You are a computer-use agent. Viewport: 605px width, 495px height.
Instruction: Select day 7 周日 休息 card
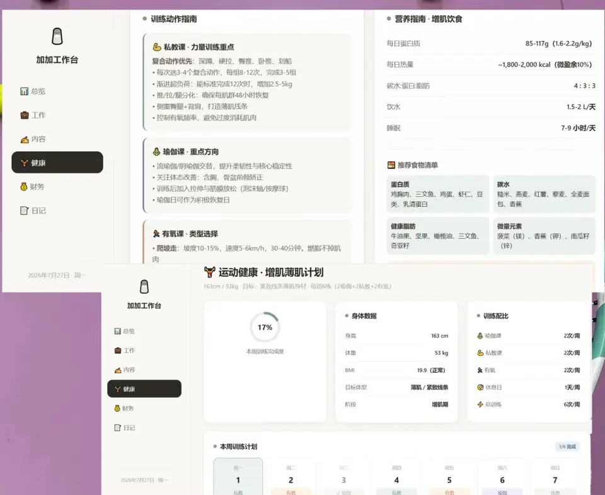click(x=555, y=477)
